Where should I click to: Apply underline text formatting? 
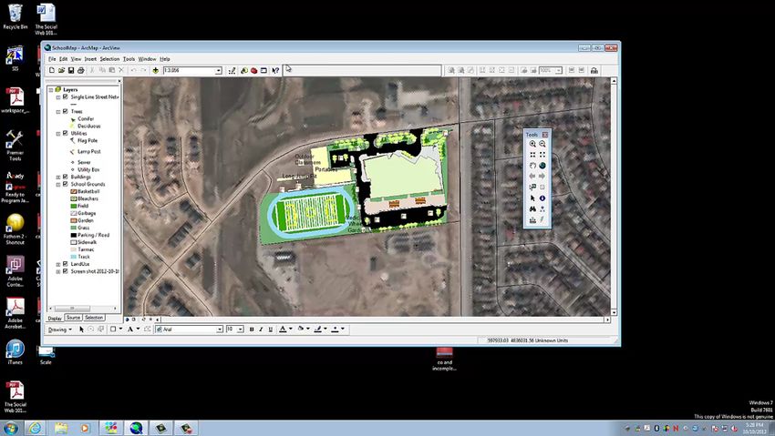(271, 329)
